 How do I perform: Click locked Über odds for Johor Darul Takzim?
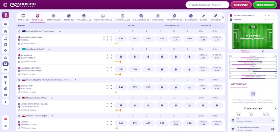pyautogui.click(x=203, y=105)
